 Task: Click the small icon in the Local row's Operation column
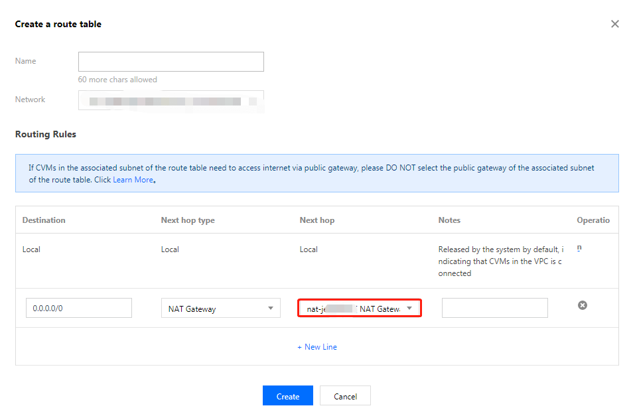point(579,248)
